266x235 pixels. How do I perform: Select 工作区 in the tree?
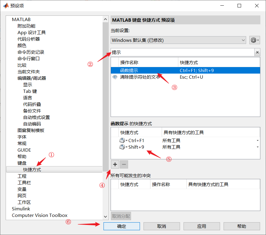point(24,202)
